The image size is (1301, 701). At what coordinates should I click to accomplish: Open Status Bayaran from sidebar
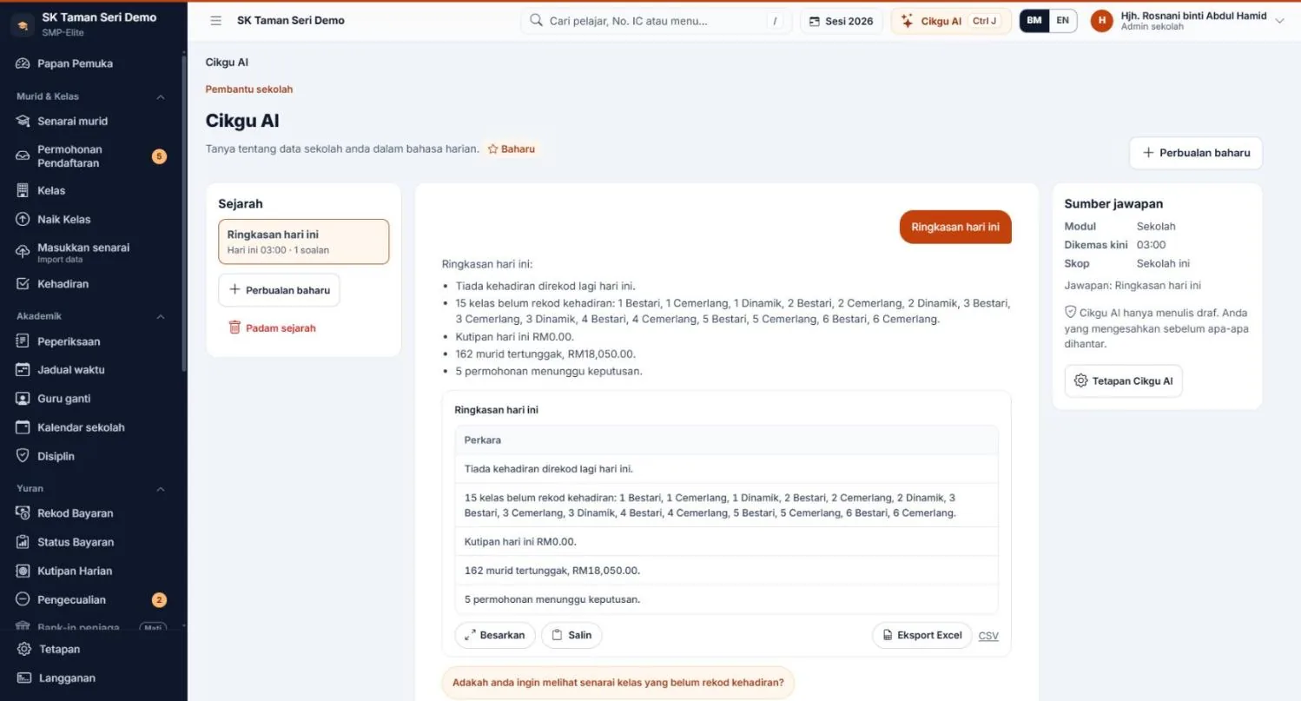coord(76,542)
